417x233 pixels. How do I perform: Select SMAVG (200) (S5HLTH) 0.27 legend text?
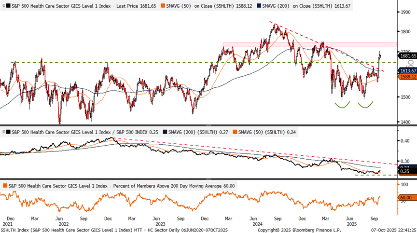[x=198, y=132]
